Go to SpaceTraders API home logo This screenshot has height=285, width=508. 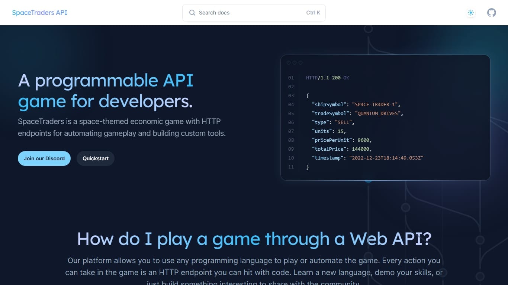coord(39,13)
